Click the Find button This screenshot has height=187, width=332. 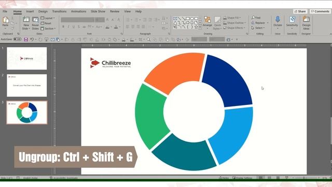point(256,18)
